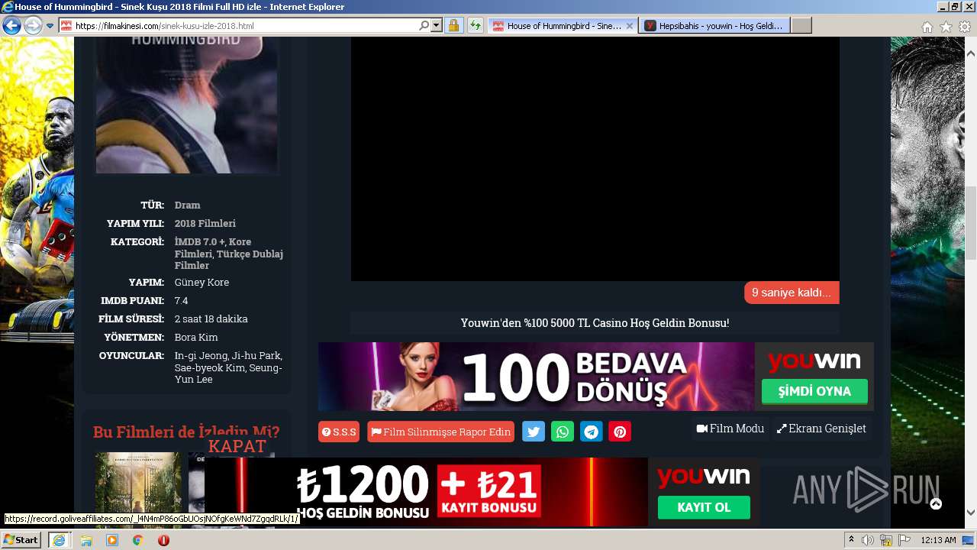977x550 pixels.
Task: Click the 100 Bedava Dönüş banner ad
Action: click(x=536, y=377)
